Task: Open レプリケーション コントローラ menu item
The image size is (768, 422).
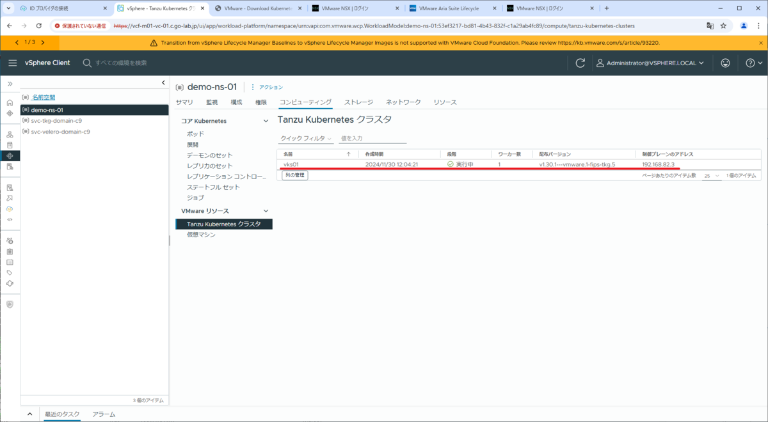Action: (x=227, y=176)
